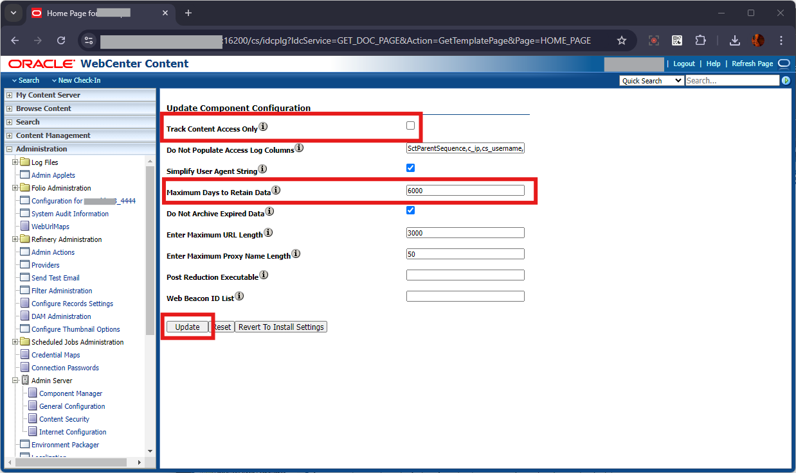Click the site information icon in address bar

point(89,40)
